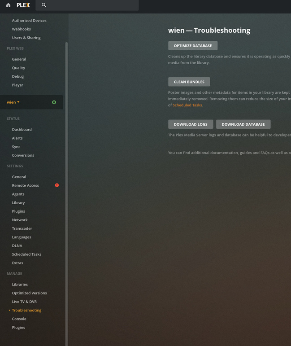Open Transcoder settings

(22, 228)
